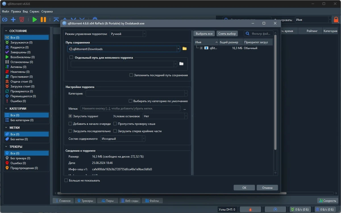Image resolution: width=341 pixels, height=213 pixels.
Task: Click the red flame connection status icon
Action: tap(250, 210)
